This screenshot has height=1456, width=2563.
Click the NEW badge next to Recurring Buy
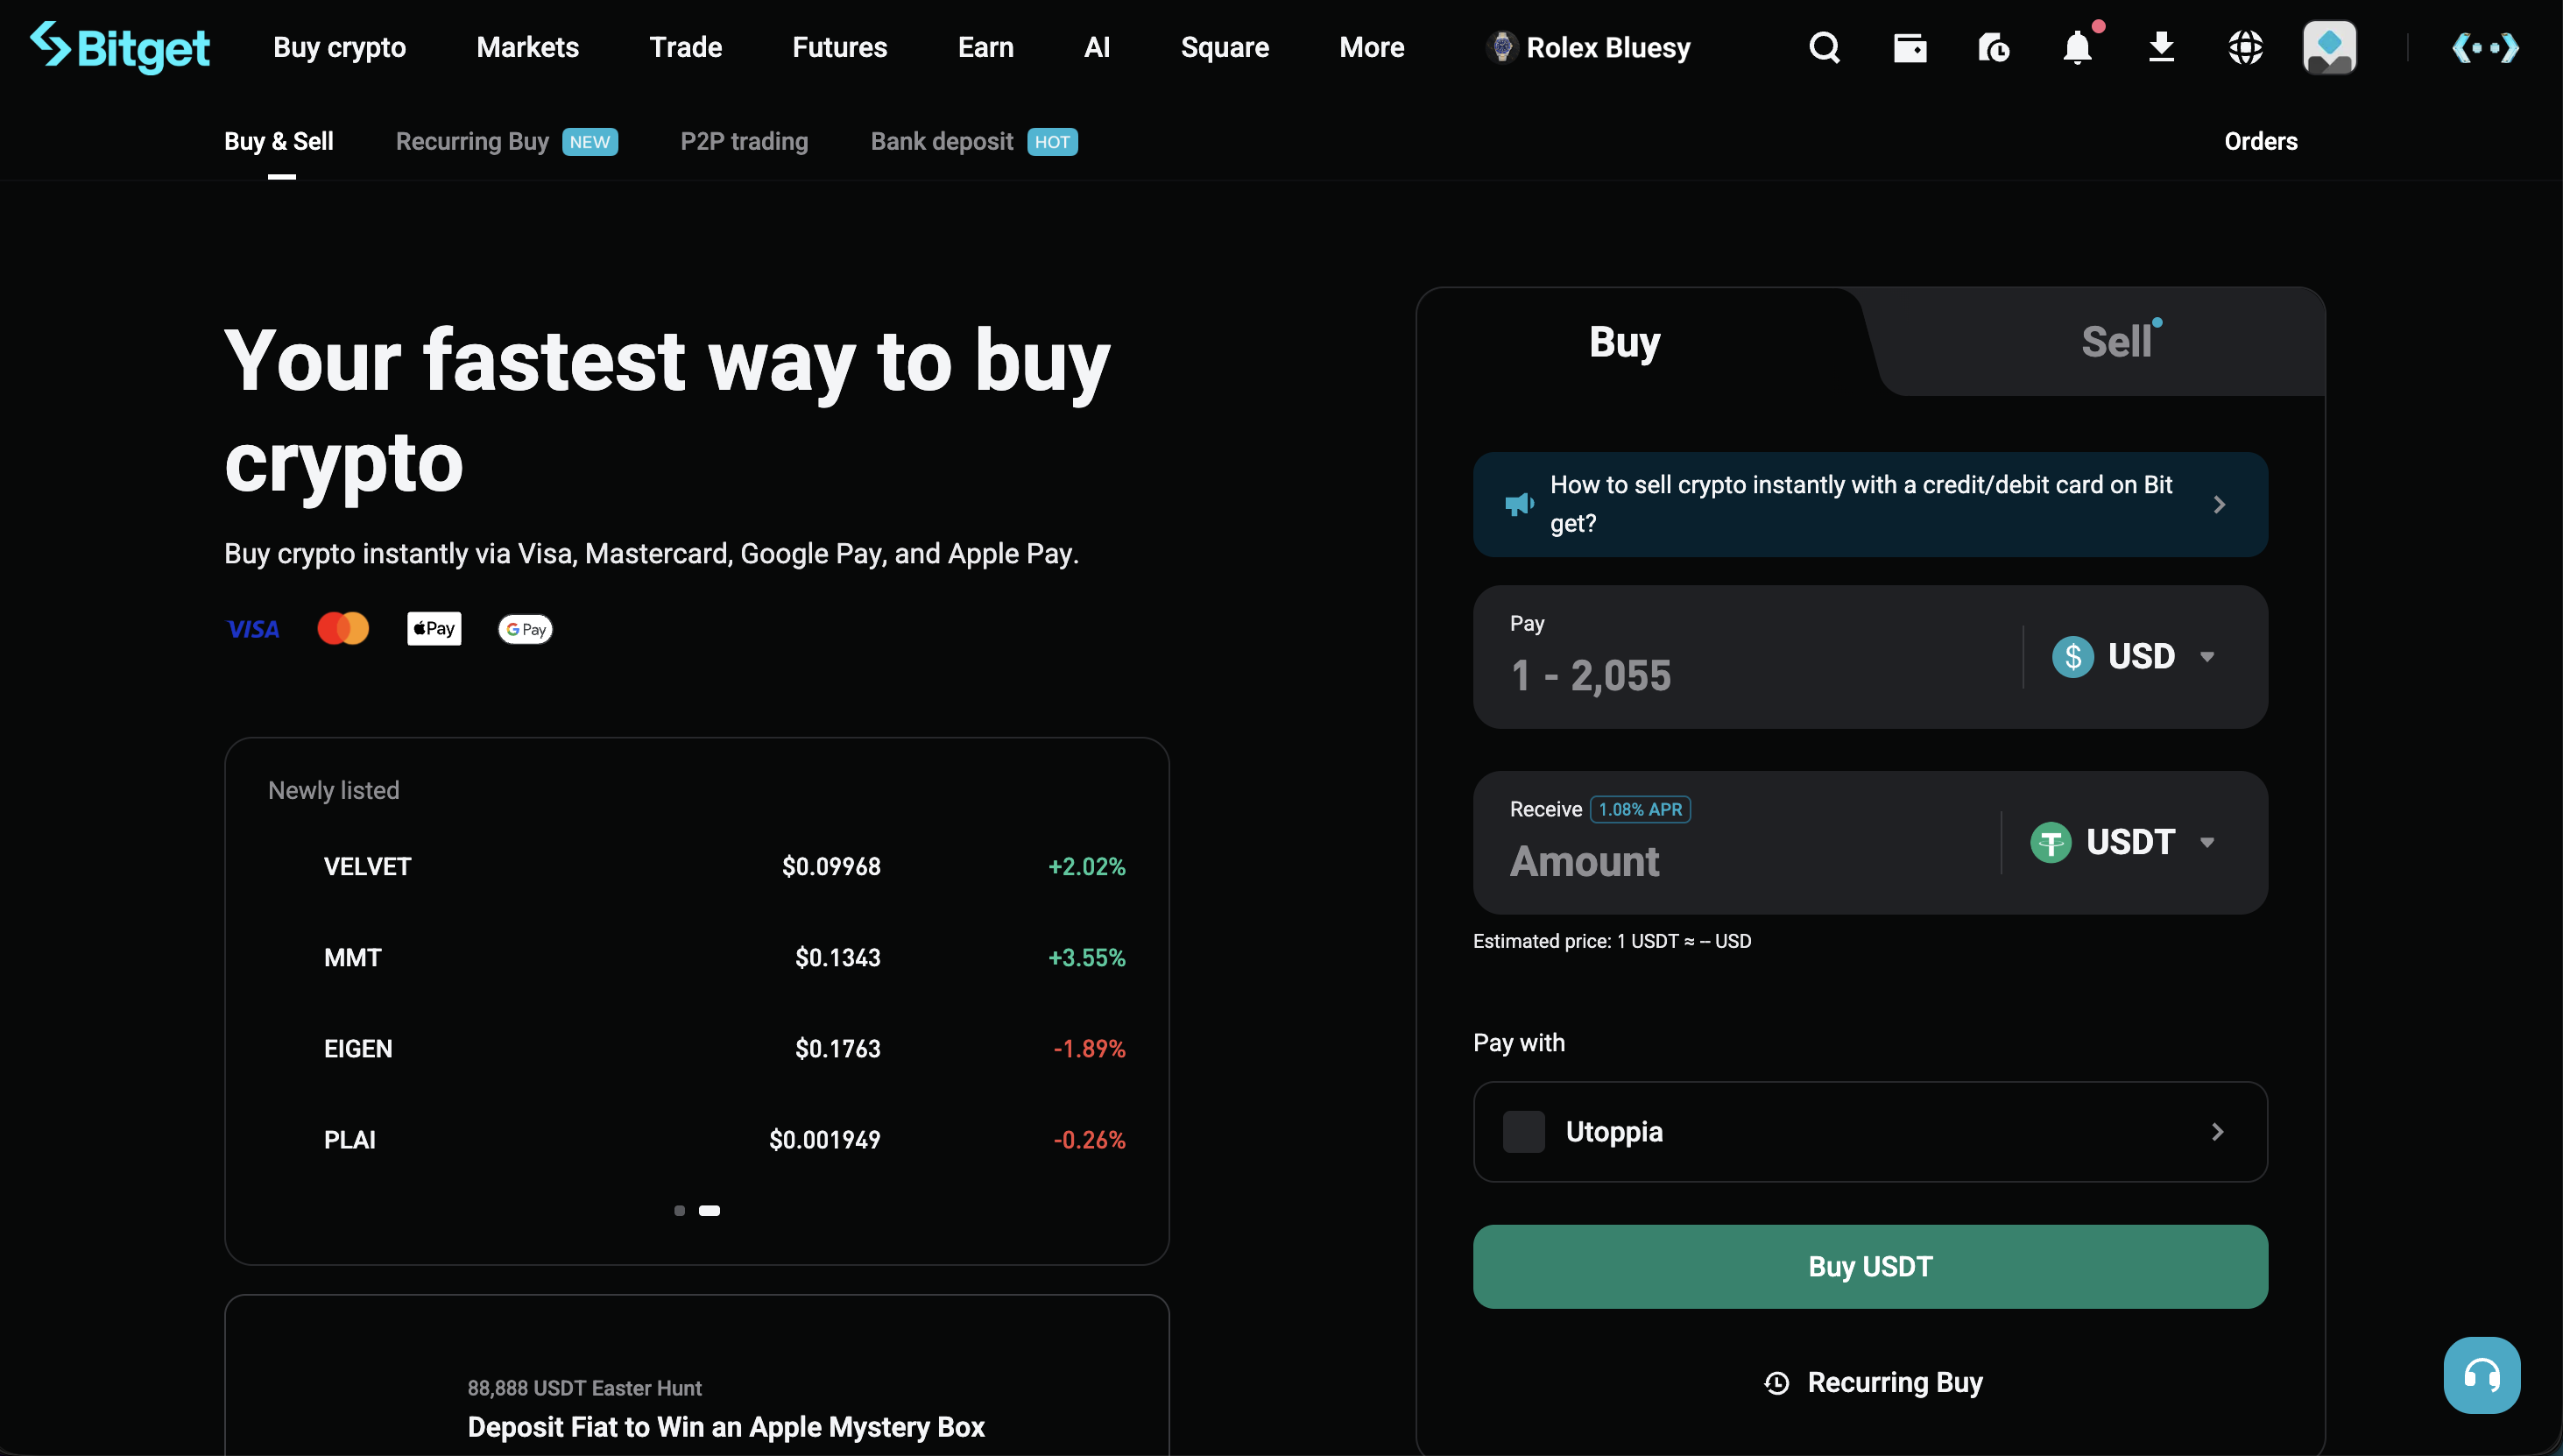pyautogui.click(x=590, y=142)
